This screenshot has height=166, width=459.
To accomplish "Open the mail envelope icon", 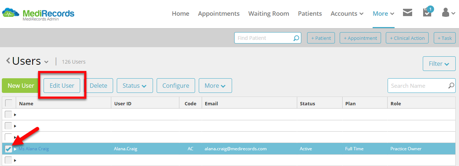I will tap(407, 13).
